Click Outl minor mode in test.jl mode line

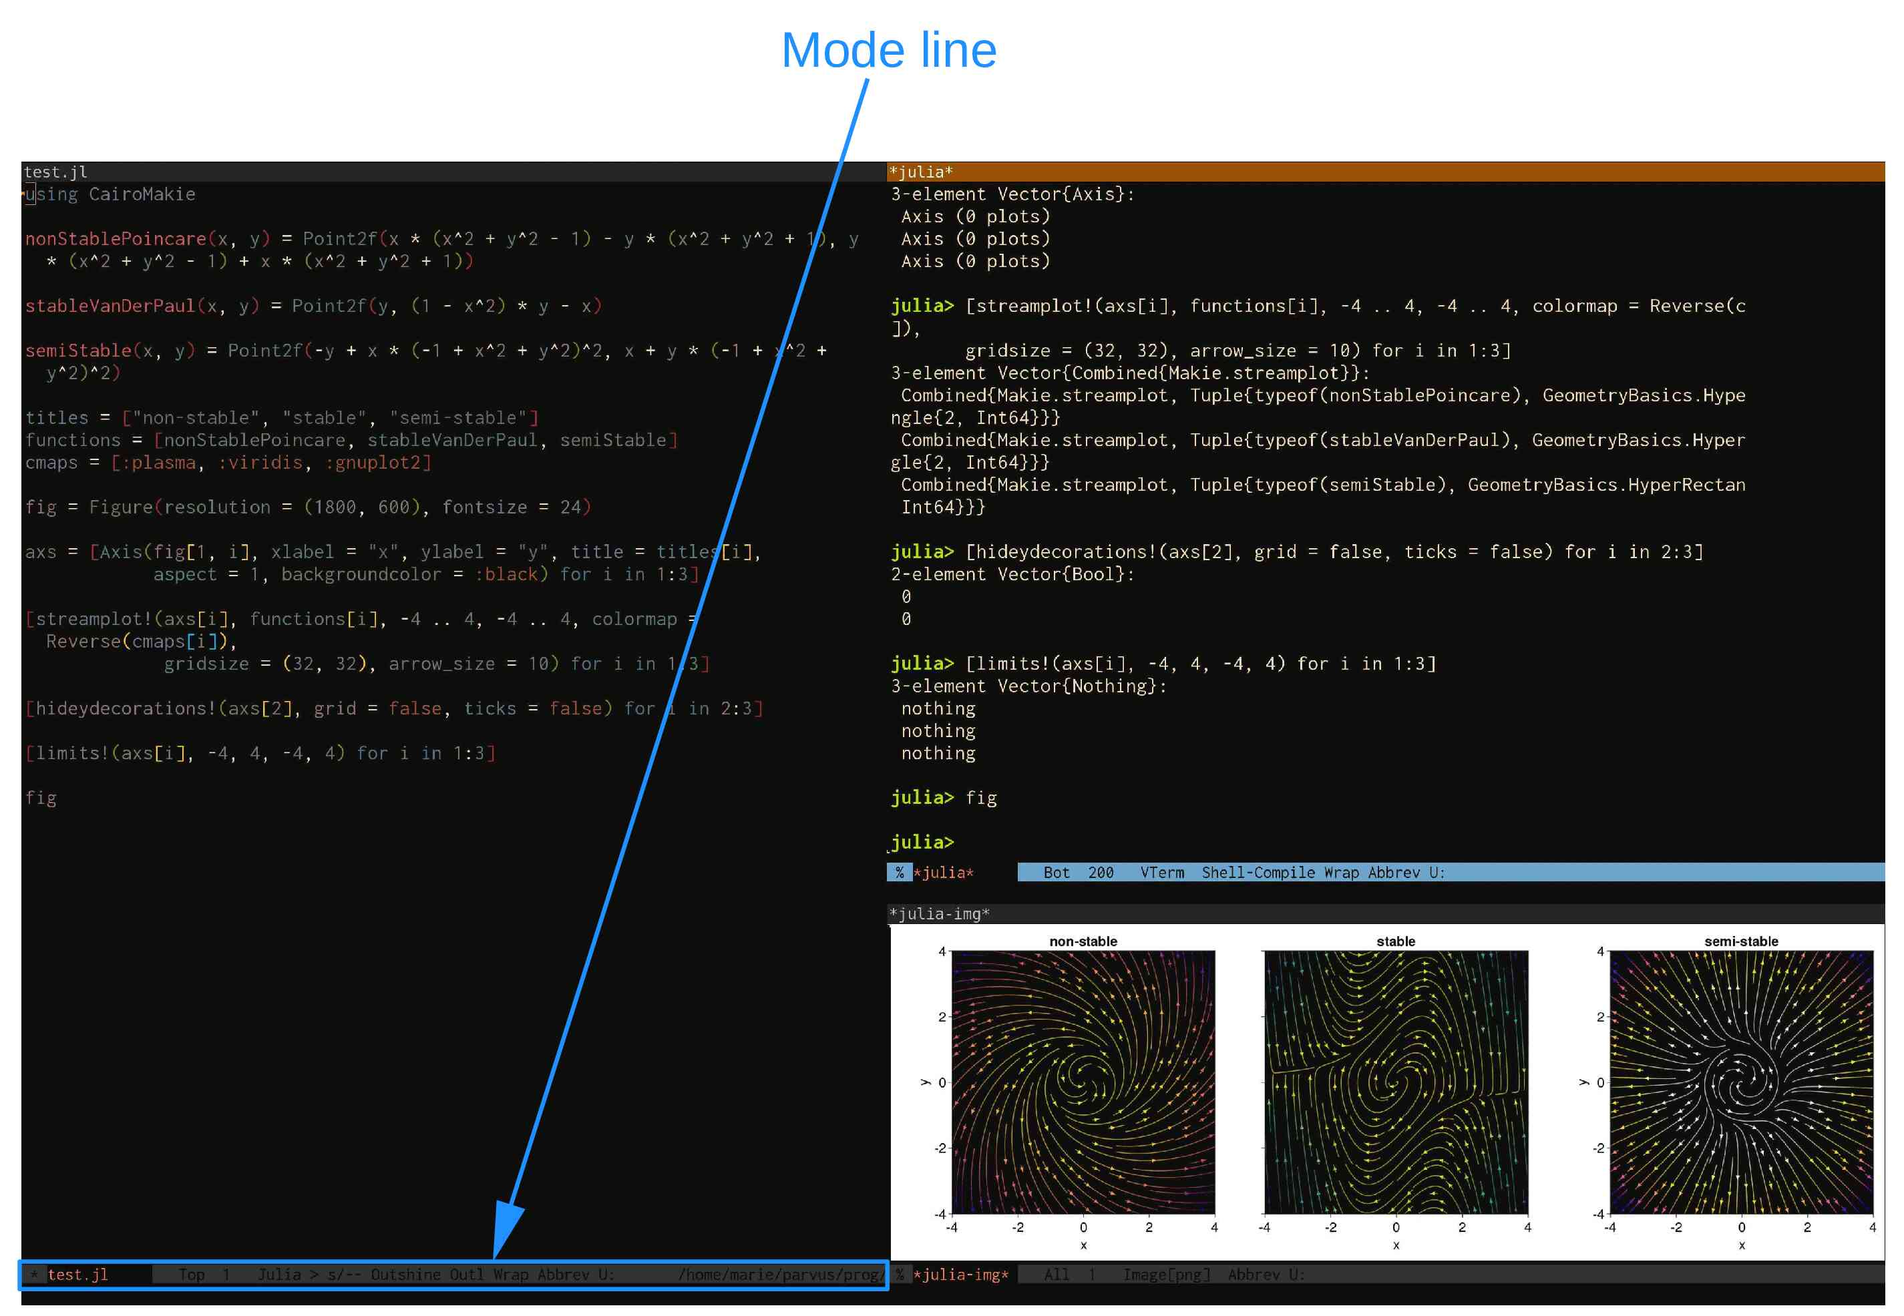[467, 1275]
